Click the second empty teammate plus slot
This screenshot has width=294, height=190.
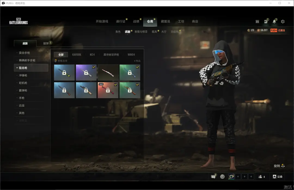[244, 176]
